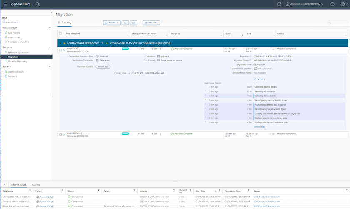
Task: Click the Archive button
Action: pyautogui.click(x=151, y=22)
